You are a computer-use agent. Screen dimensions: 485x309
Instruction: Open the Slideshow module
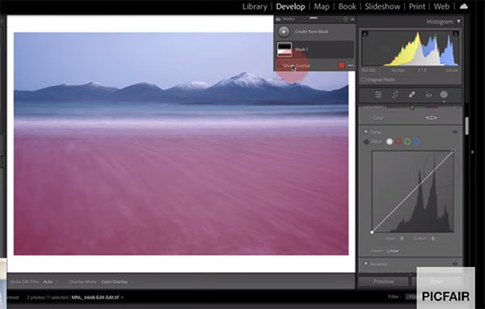coord(382,6)
